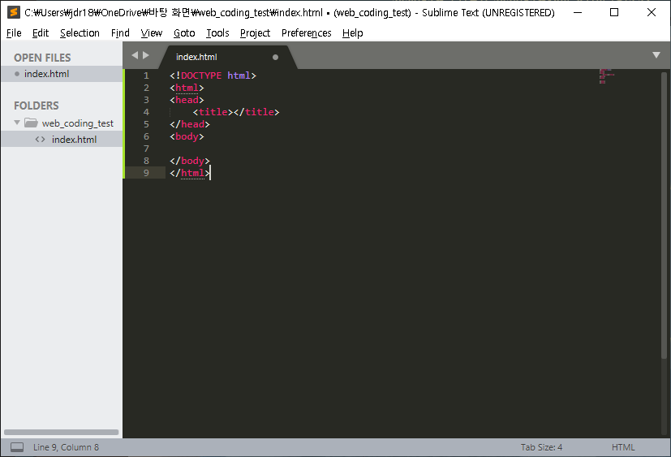This screenshot has height=457, width=671.
Task: Close the Sublime Text window
Action: (652, 12)
